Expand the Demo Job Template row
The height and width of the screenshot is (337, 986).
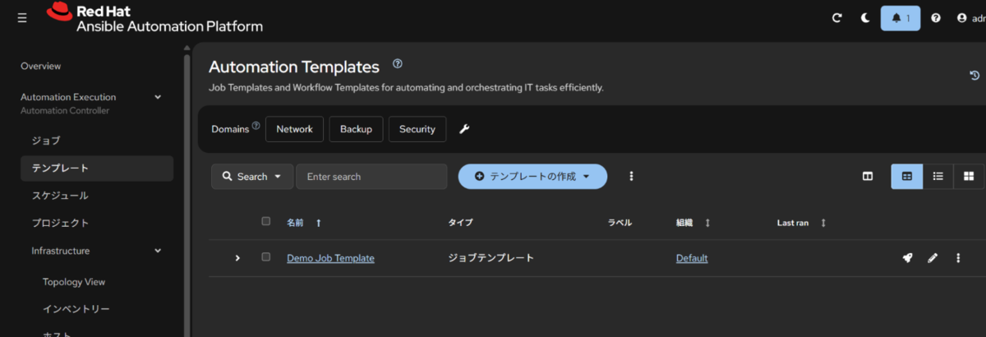click(237, 258)
